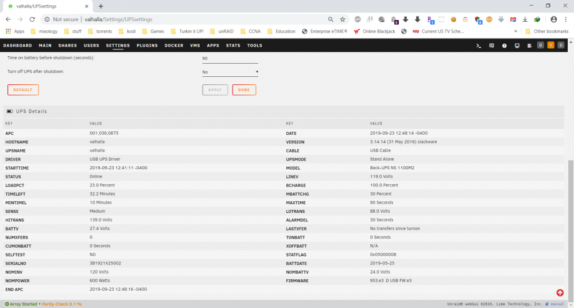Open the mixology bookmark folder
The width and height of the screenshot is (574, 308).
(x=44, y=32)
